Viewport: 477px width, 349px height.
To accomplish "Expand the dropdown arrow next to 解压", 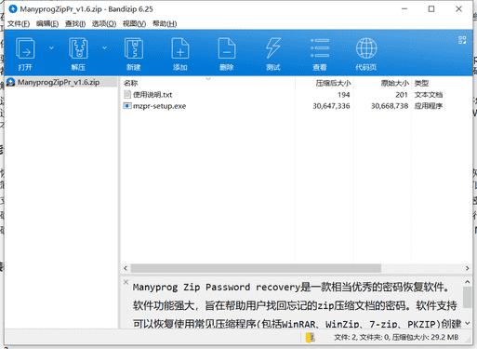I will [104, 47].
